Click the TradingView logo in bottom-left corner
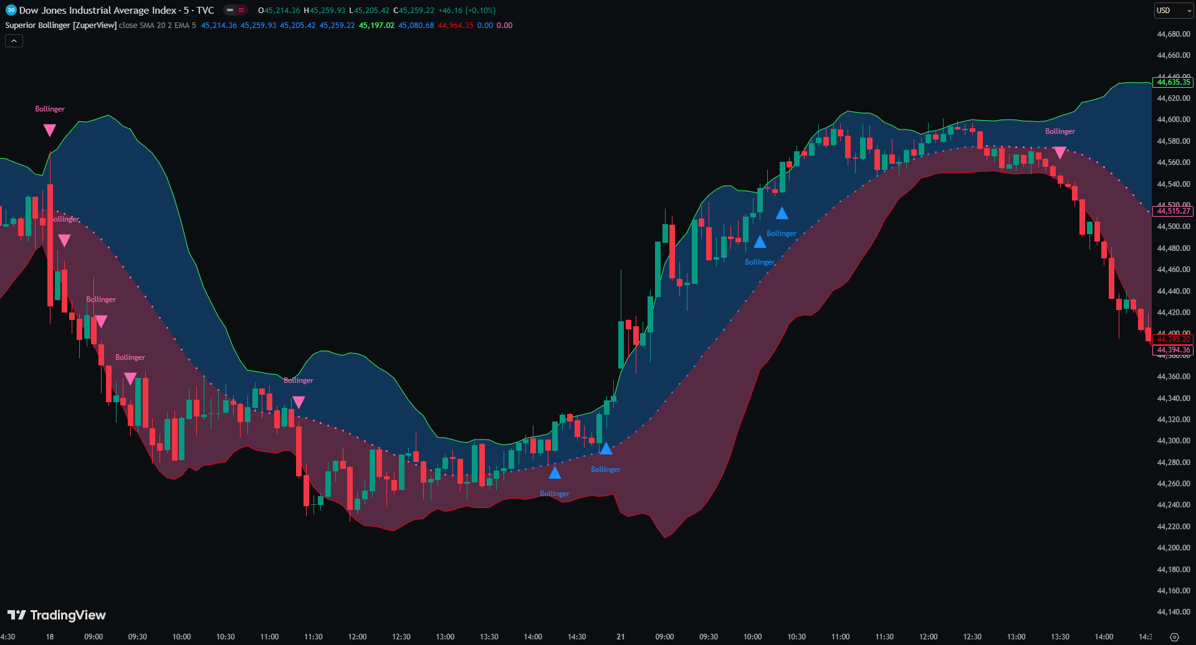This screenshot has height=645, width=1196. pos(56,615)
